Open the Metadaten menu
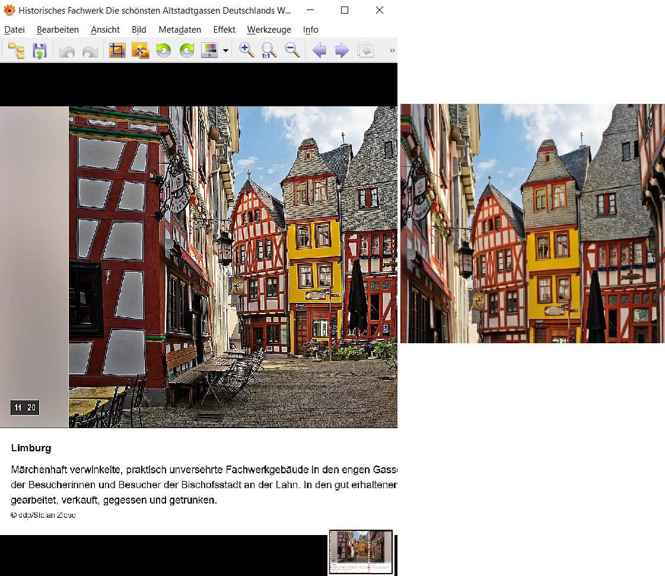Image resolution: width=665 pixels, height=576 pixels. tap(180, 30)
